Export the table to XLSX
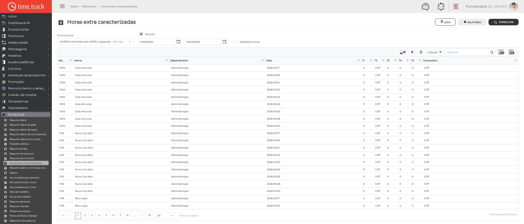This screenshot has width=524, height=224. 501,52
